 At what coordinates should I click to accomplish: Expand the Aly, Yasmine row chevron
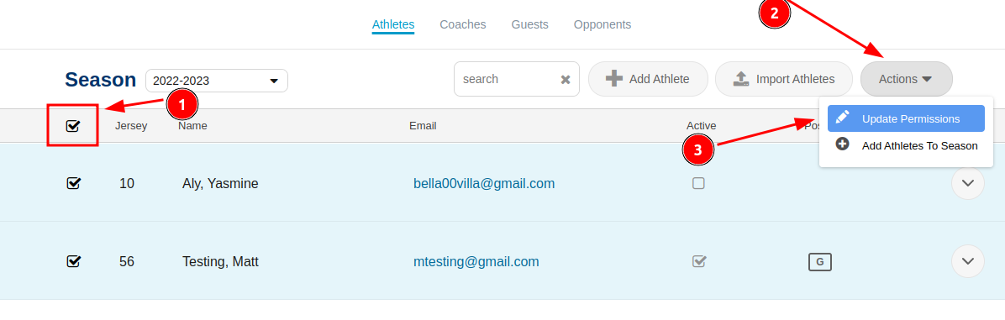pos(968,183)
